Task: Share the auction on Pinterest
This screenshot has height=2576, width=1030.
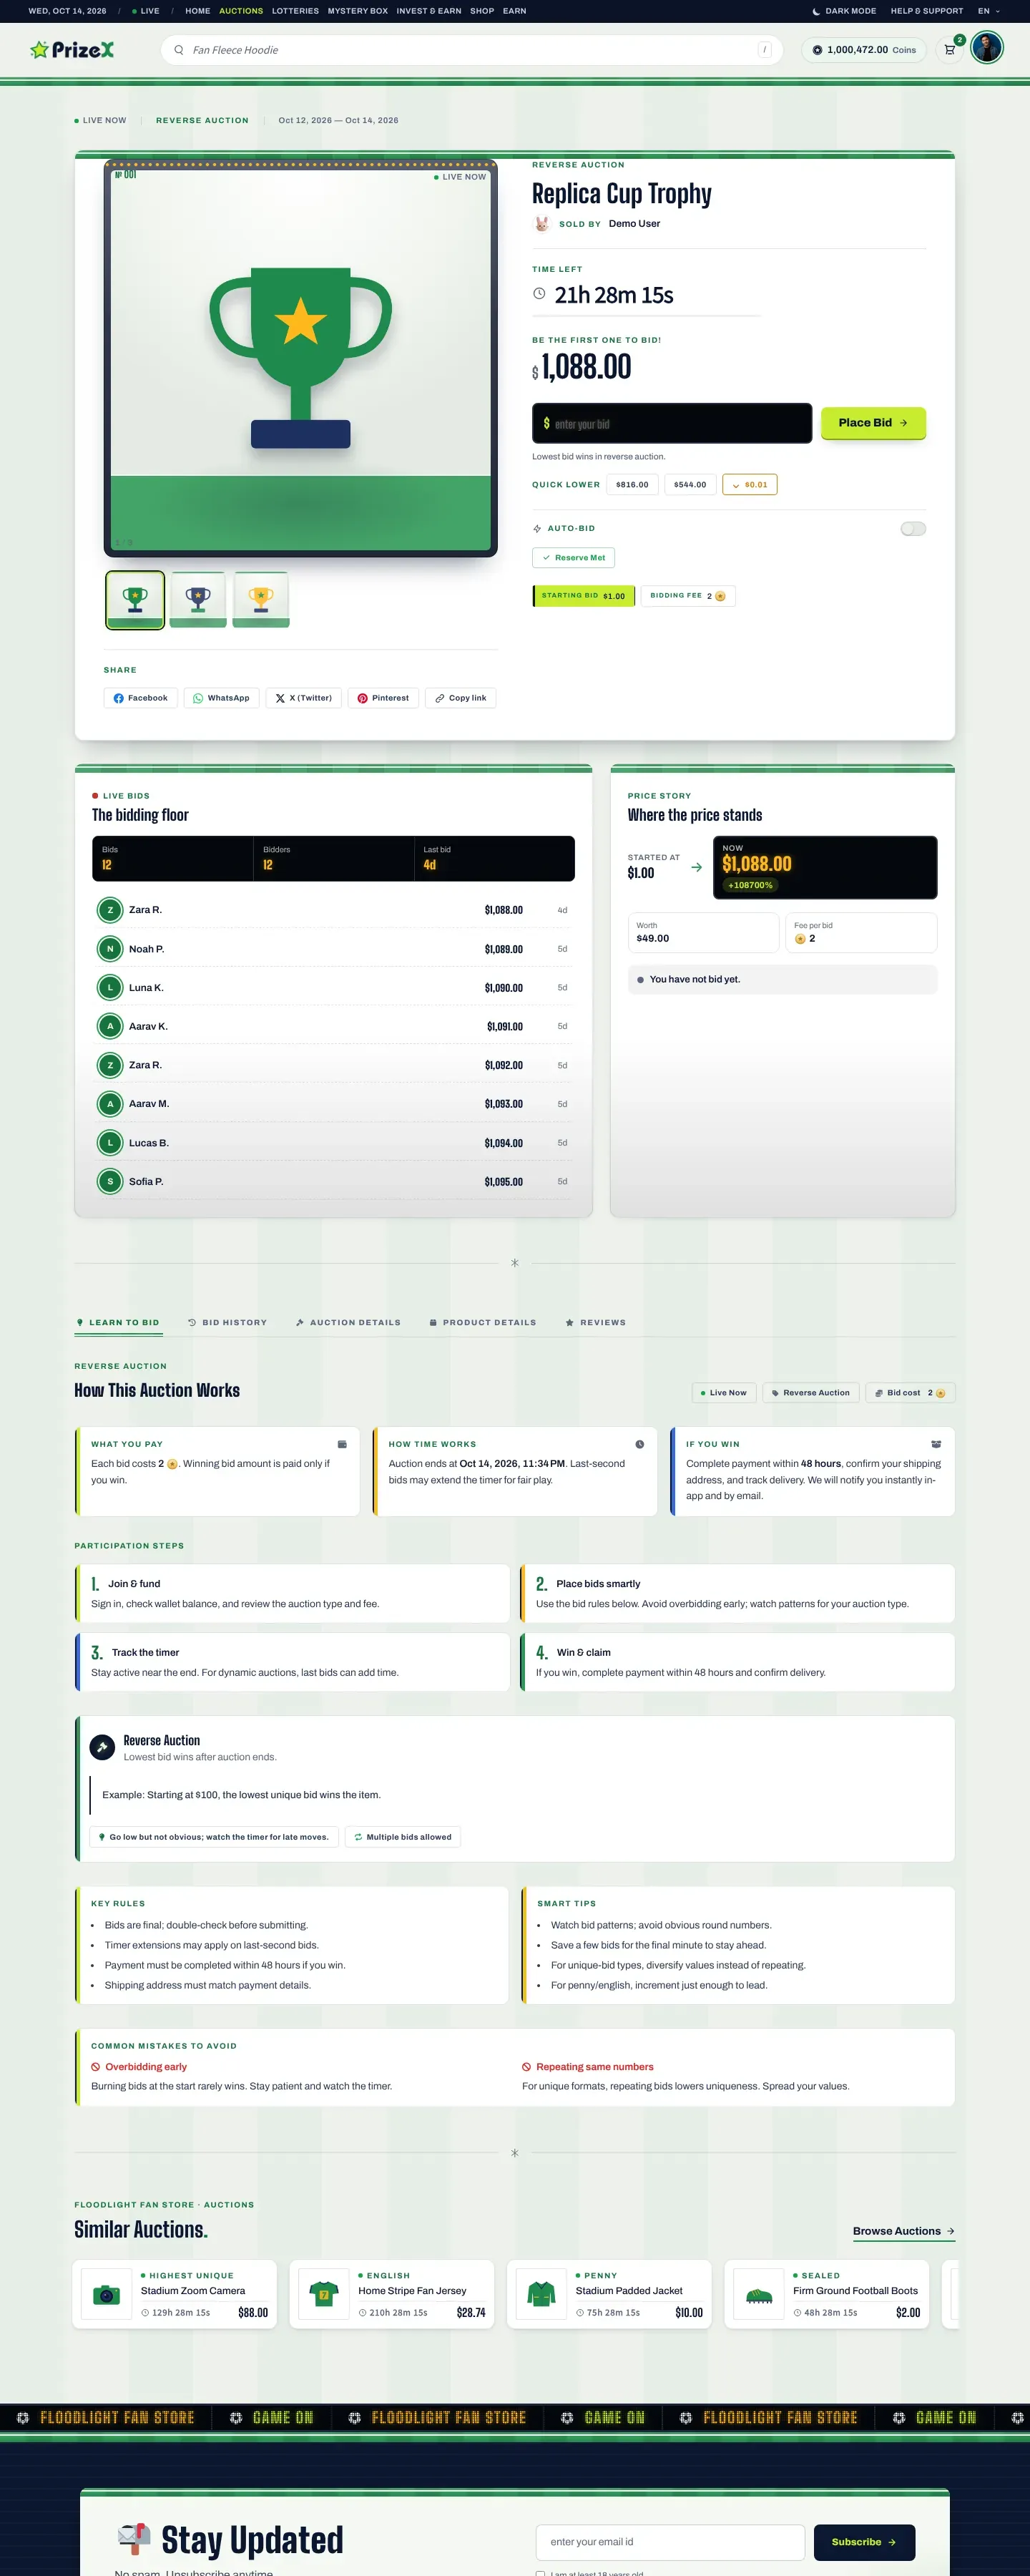Action: (383, 698)
